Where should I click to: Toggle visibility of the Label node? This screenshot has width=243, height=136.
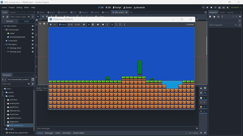click(32, 33)
